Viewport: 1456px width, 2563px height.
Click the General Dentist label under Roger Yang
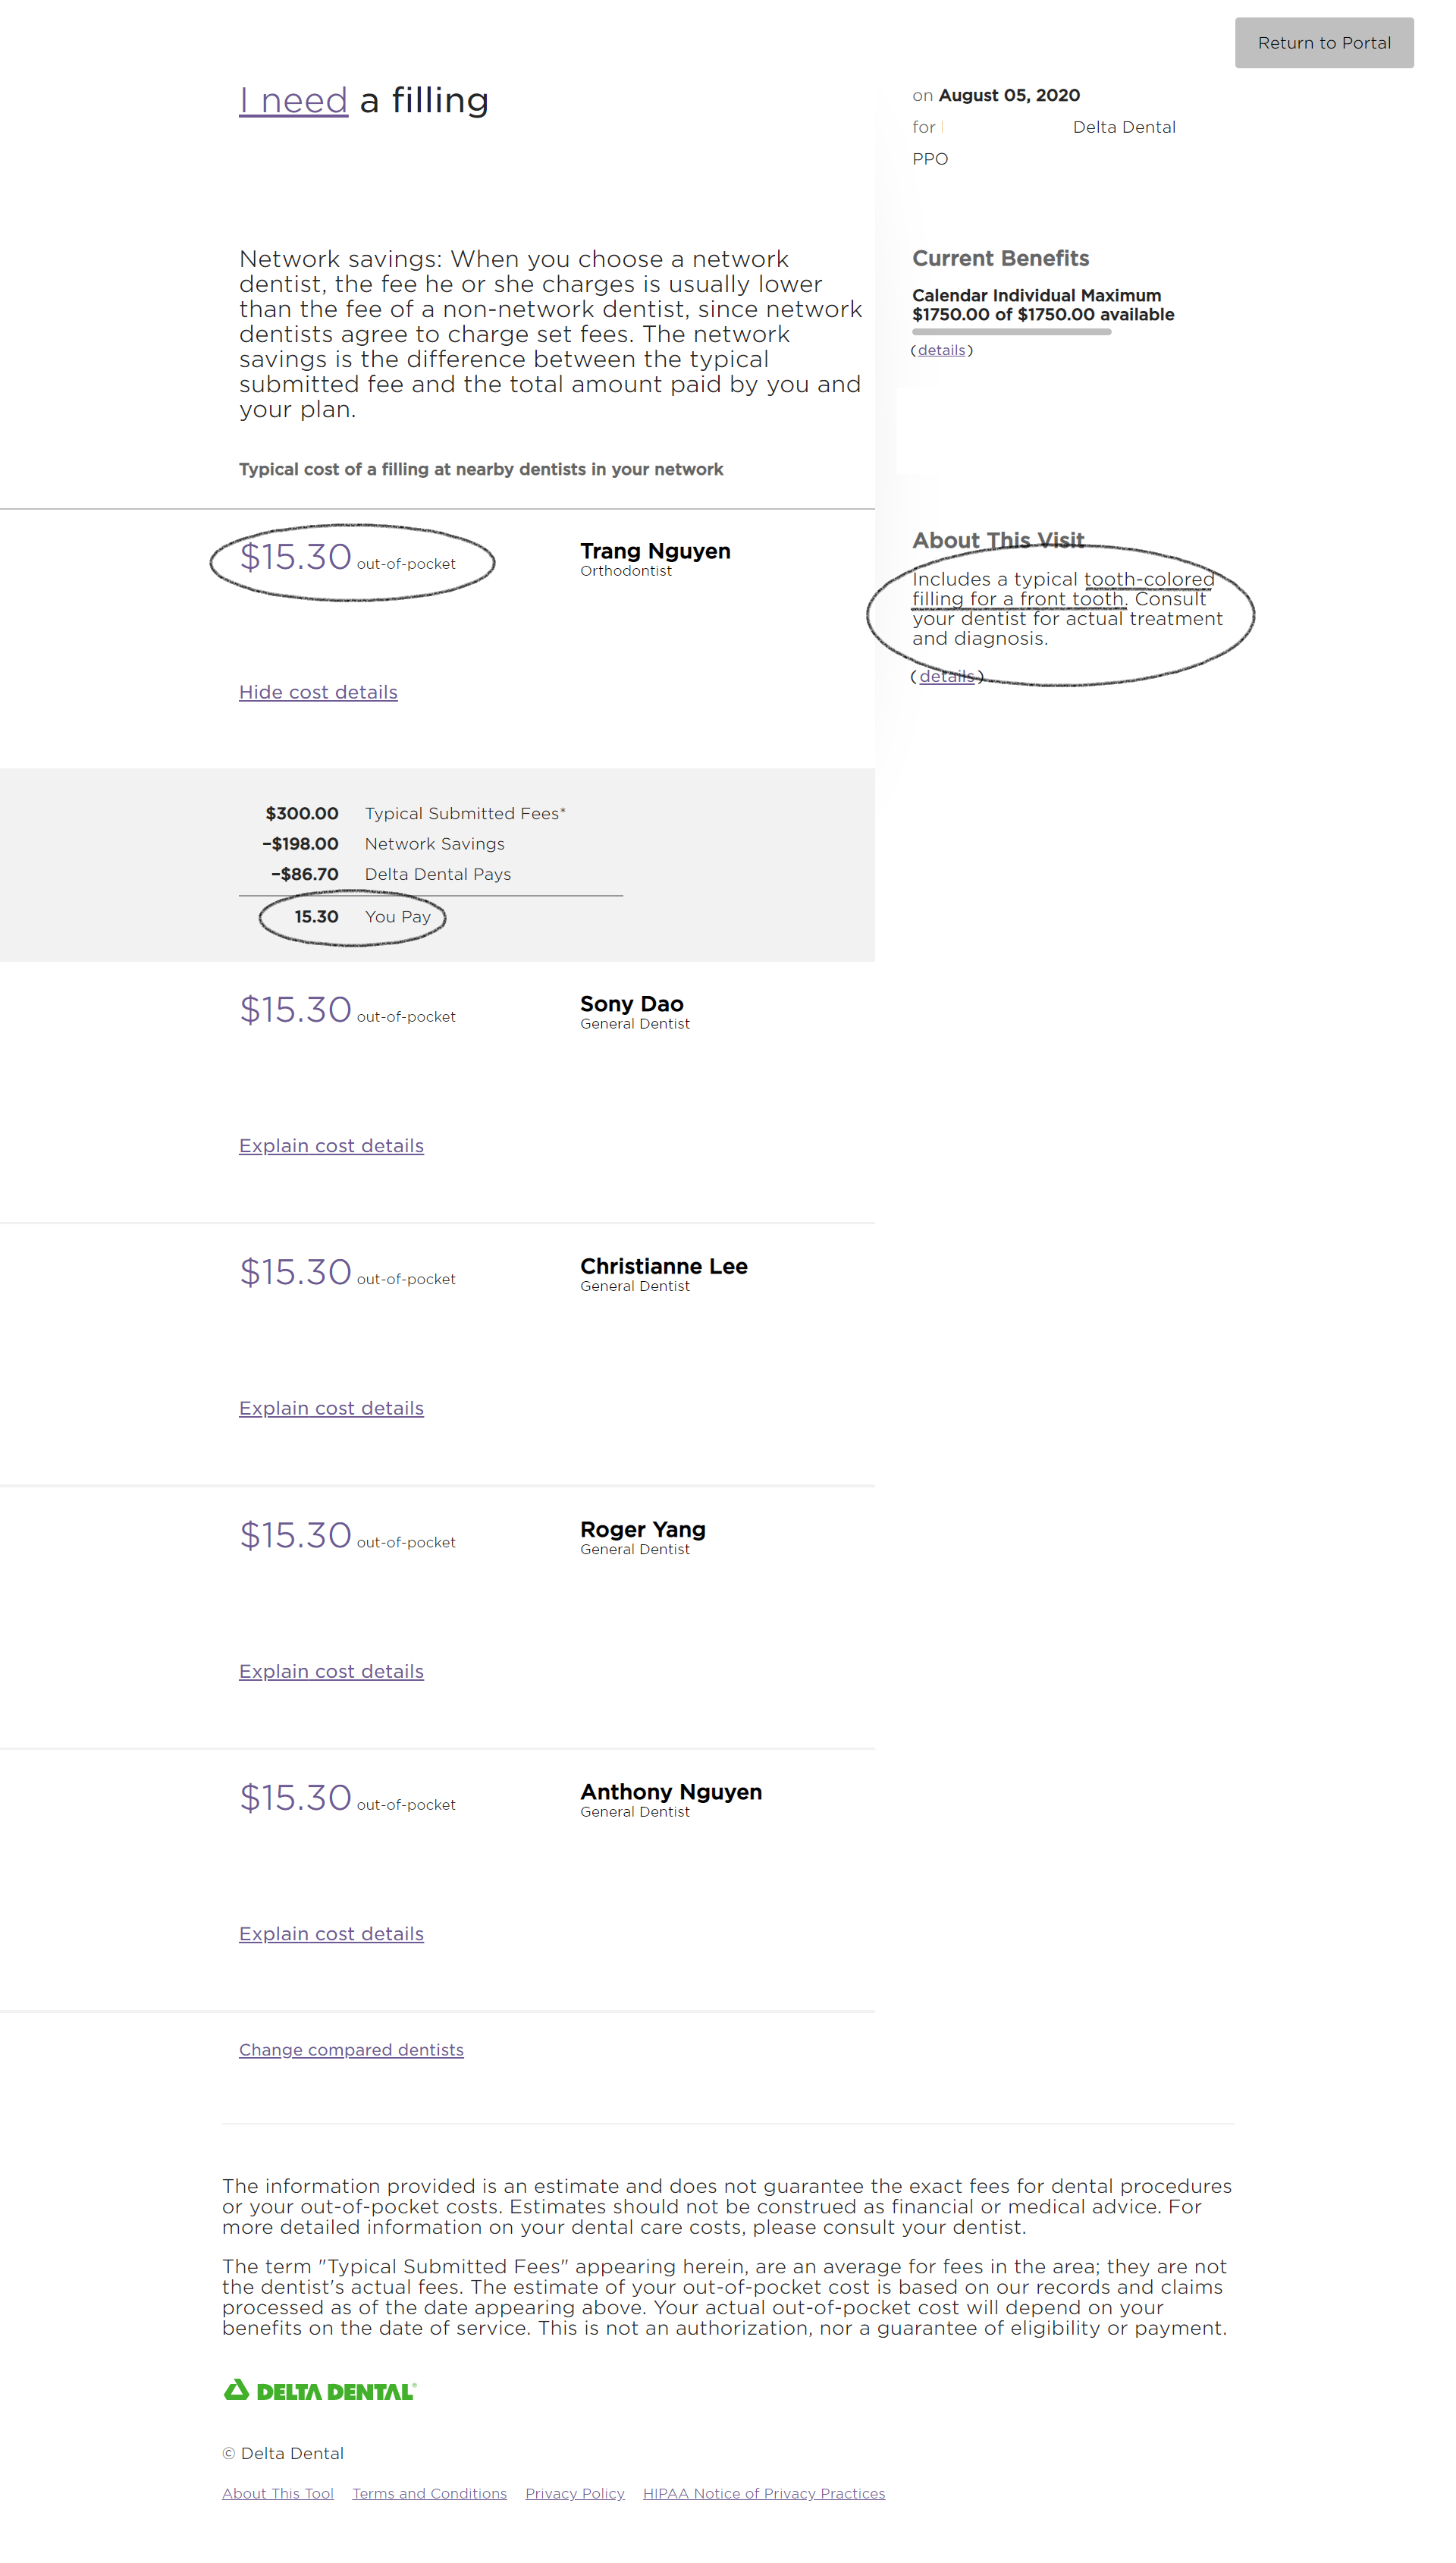(x=635, y=1549)
